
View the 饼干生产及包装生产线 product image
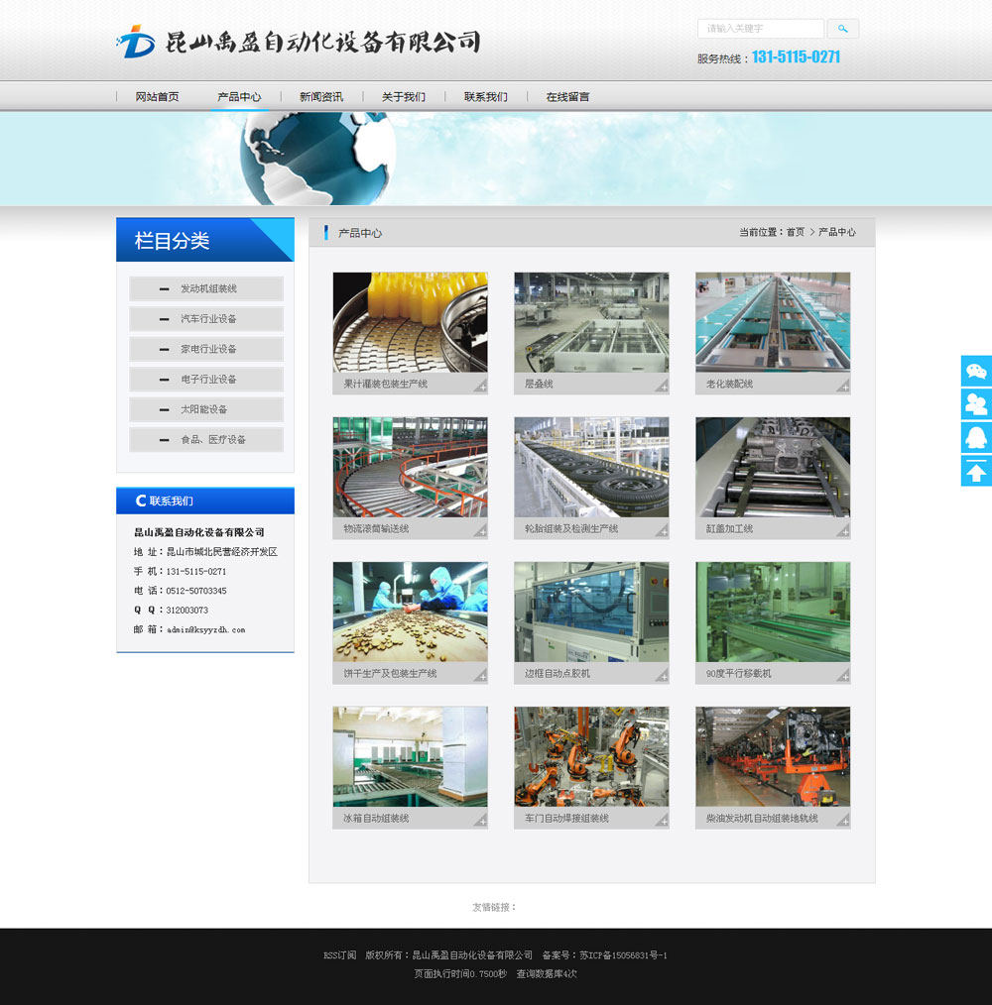coord(410,612)
